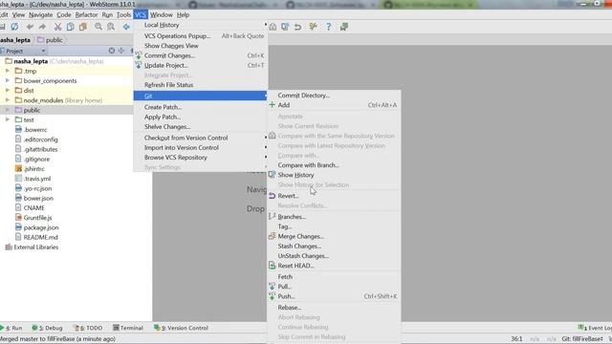
Task: Select Stash Changes entry
Action: (334, 247)
